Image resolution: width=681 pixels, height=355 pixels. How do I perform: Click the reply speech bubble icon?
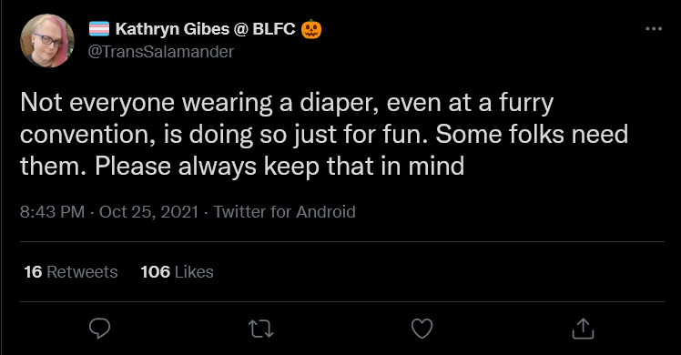click(x=99, y=329)
